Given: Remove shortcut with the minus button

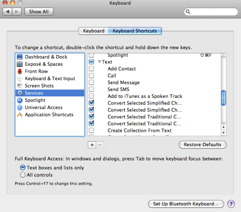Looking at the screenshot, I should coord(100,145).
